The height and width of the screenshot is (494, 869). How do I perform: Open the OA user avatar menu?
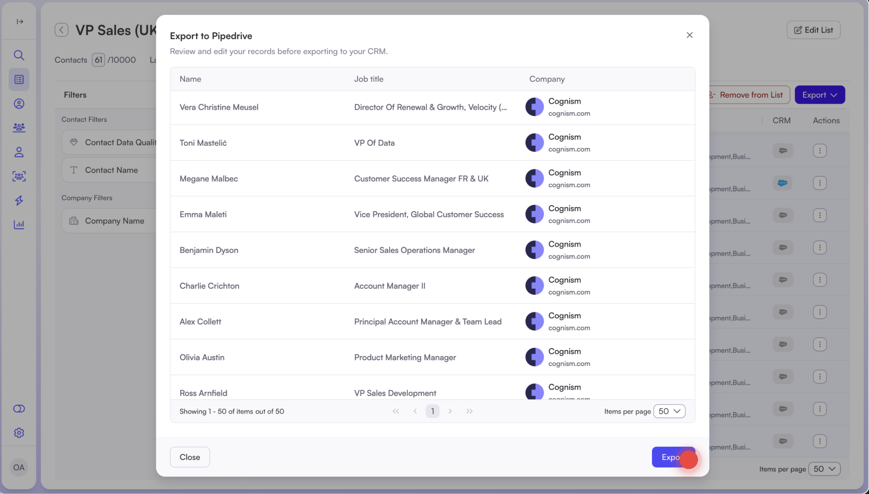(x=19, y=467)
